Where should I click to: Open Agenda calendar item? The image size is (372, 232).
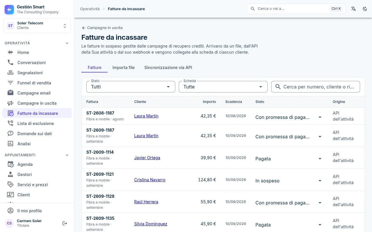coord(37,164)
